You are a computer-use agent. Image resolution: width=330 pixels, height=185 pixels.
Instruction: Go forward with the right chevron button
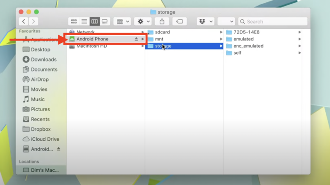[x=33, y=22]
